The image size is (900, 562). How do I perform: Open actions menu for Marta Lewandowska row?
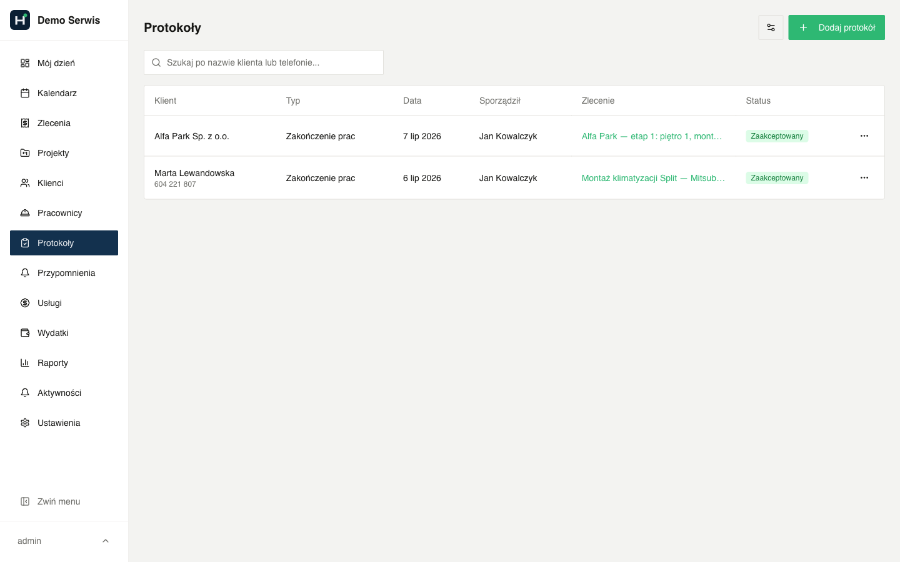point(864,178)
